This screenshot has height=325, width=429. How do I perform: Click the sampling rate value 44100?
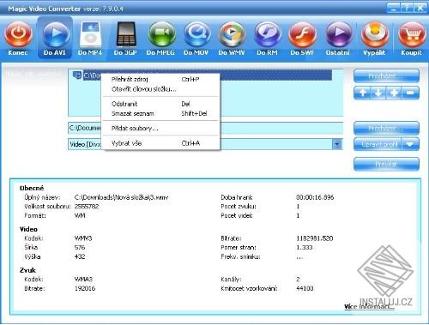point(305,288)
